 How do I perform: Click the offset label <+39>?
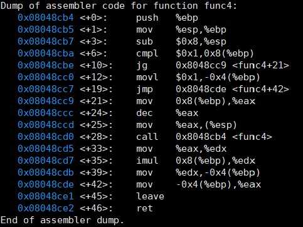(x=96, y=172)
